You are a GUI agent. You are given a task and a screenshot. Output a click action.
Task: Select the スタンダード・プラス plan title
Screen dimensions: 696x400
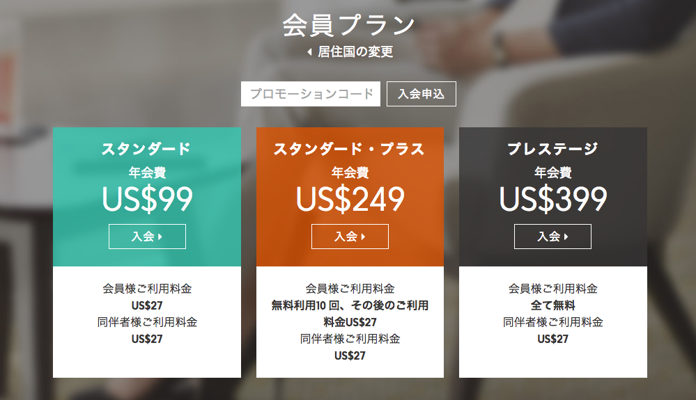[350, 149]
